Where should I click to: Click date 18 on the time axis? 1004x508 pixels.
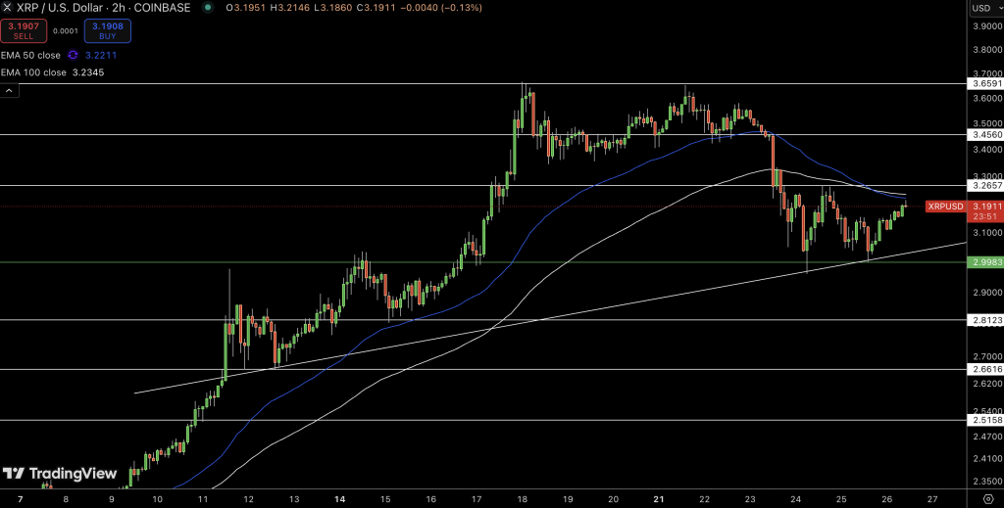pos(523,498)
